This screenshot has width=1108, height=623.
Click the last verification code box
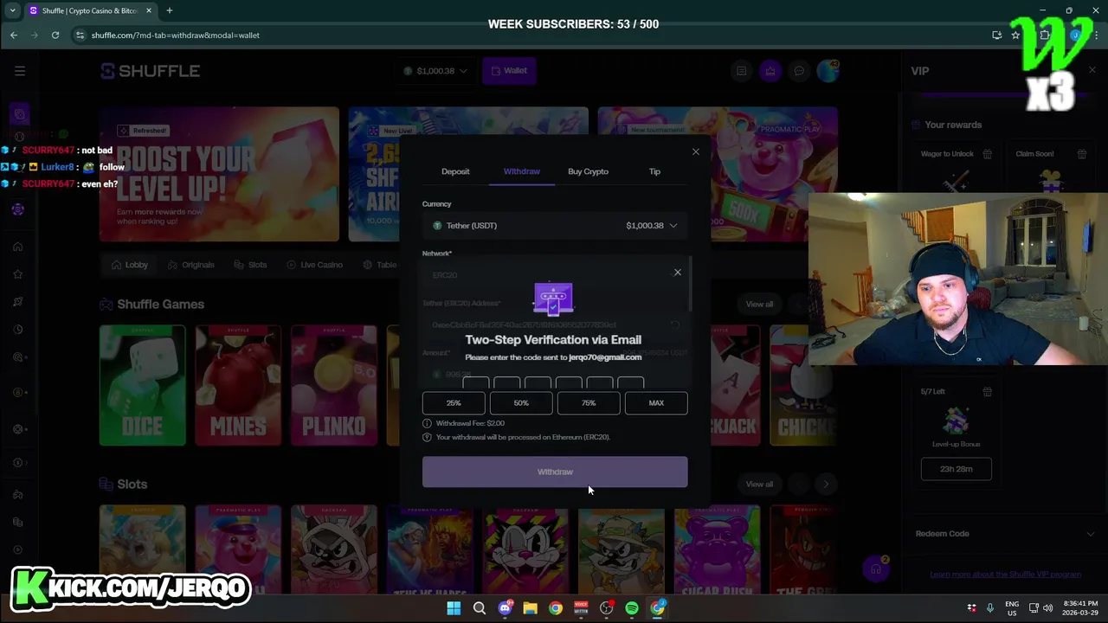coord(631,383)
